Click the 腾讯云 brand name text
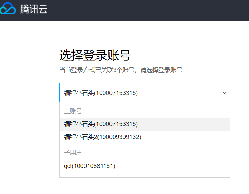Viewport: 249px width, 194px height. [34, 9]
